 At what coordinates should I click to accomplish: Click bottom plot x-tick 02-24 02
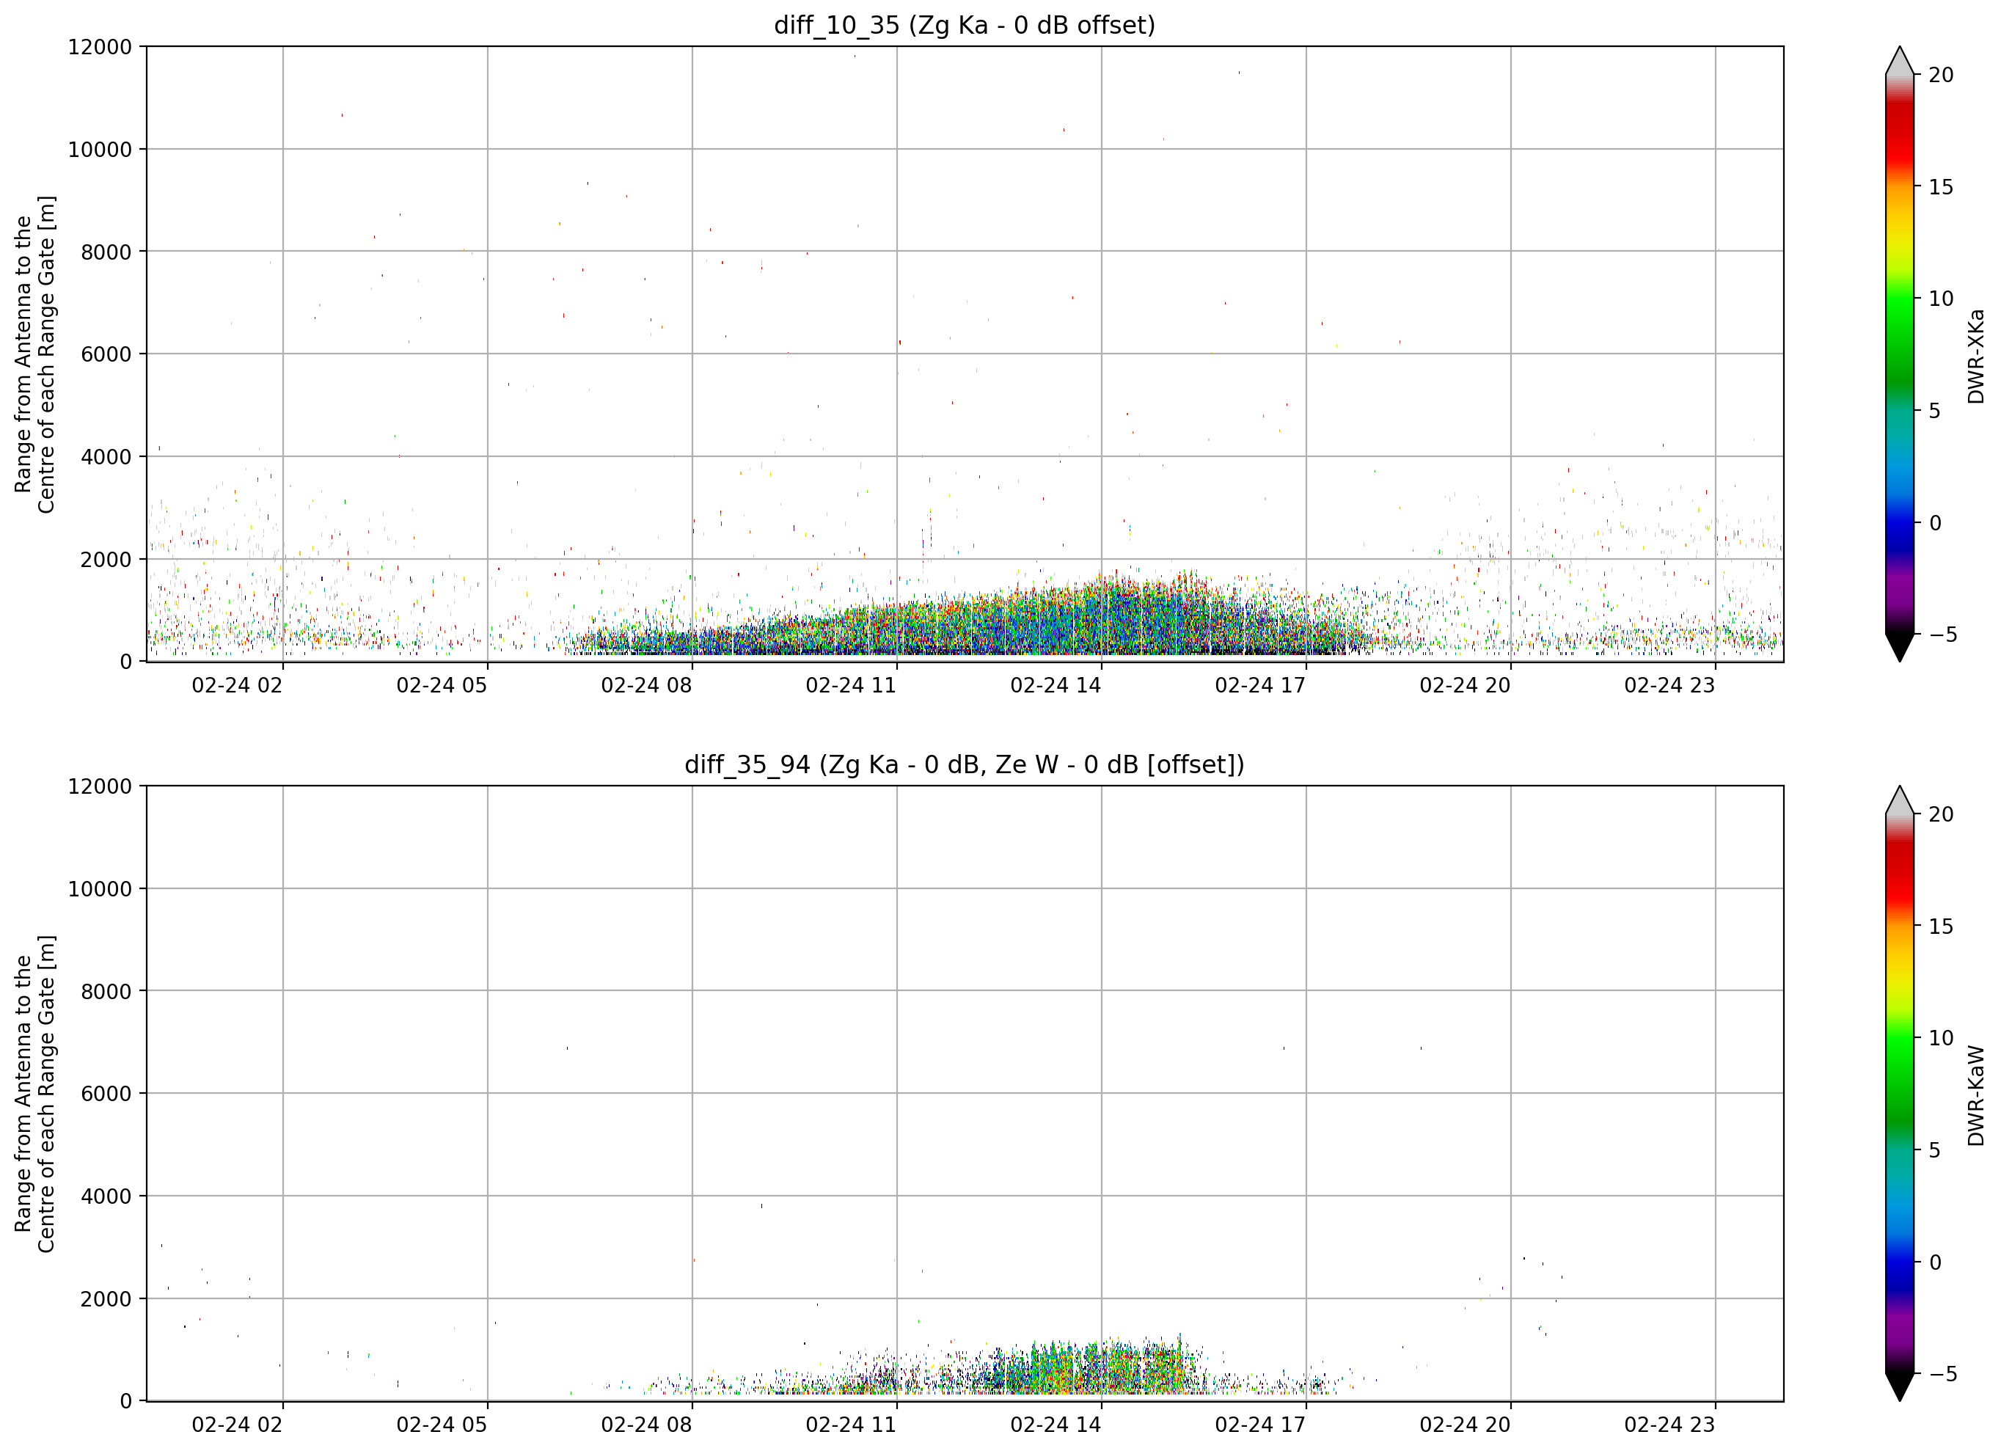click(x=238, y=1425)
